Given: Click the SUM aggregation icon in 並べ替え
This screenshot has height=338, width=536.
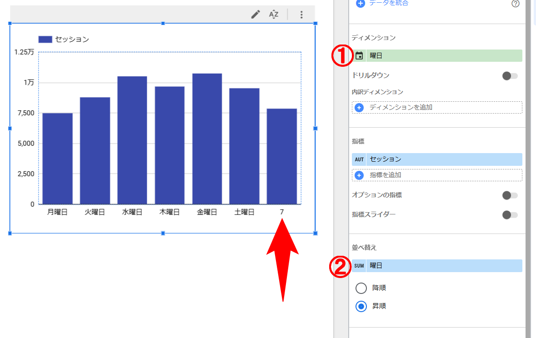Looking at the screenshot, I should 359,266.
